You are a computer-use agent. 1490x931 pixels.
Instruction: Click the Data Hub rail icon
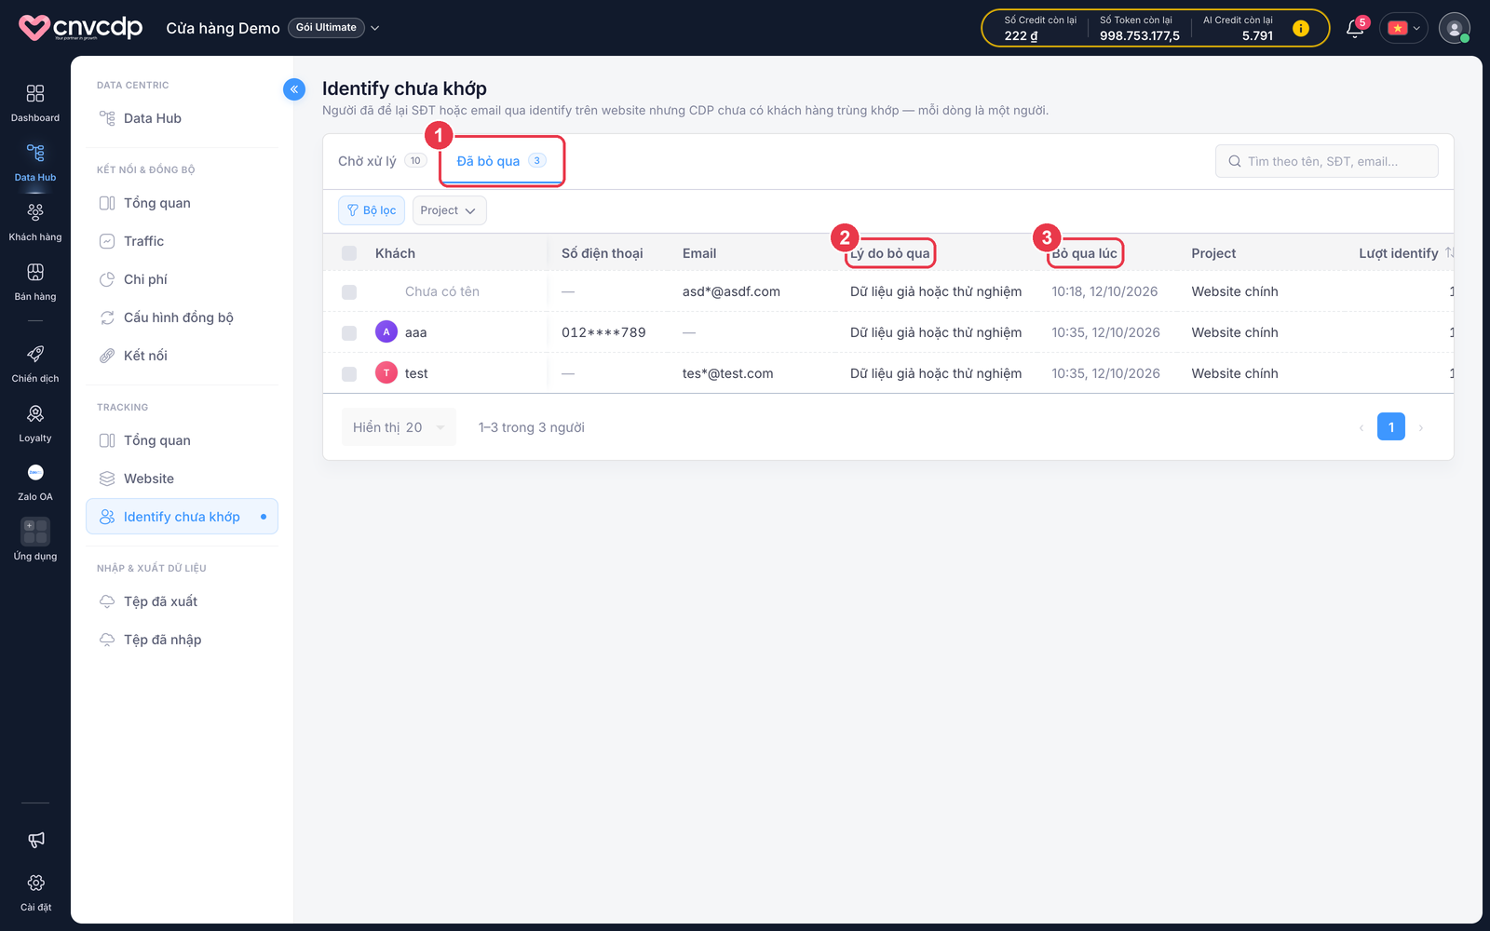click(x=35, y=153)
